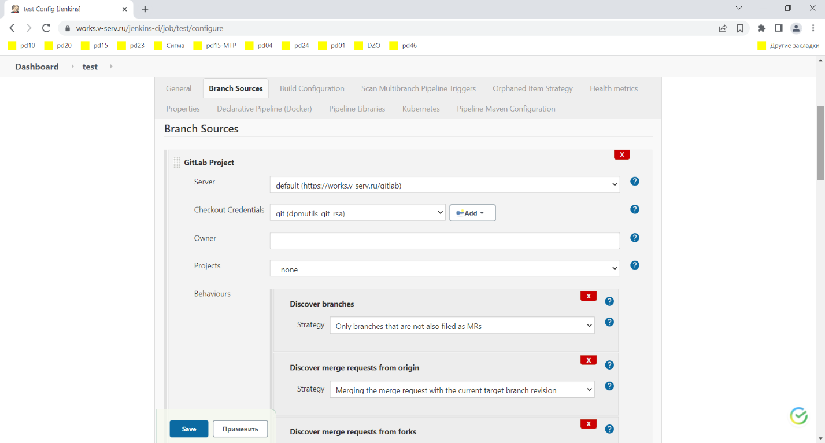Open the pd10 bookmark
Screen dimensions: 825x443
coord(22,45)
